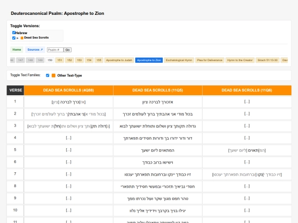Click 11Q5 Hebrew text in verse 6
The height and width of the screenshot is (223, 298).
[x=157, y=162]
